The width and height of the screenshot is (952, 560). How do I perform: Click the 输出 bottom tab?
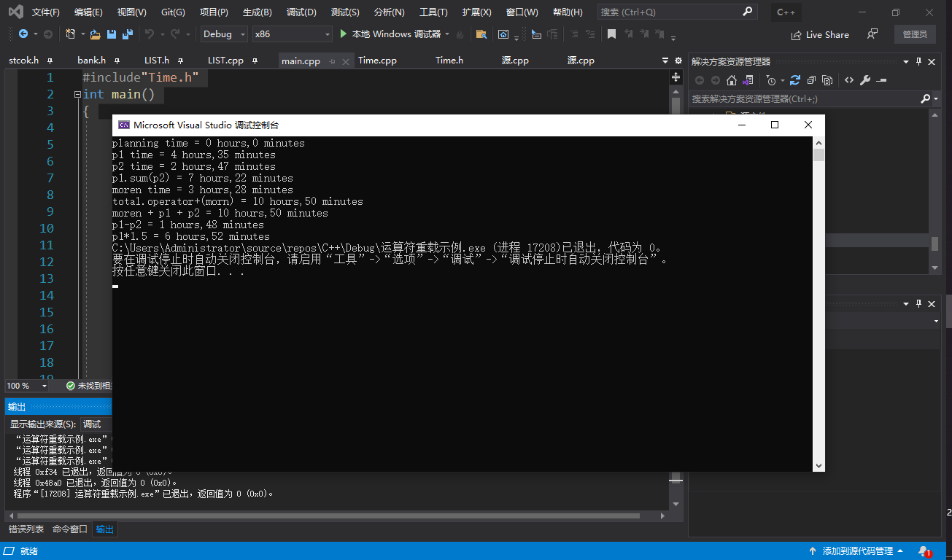105,529
